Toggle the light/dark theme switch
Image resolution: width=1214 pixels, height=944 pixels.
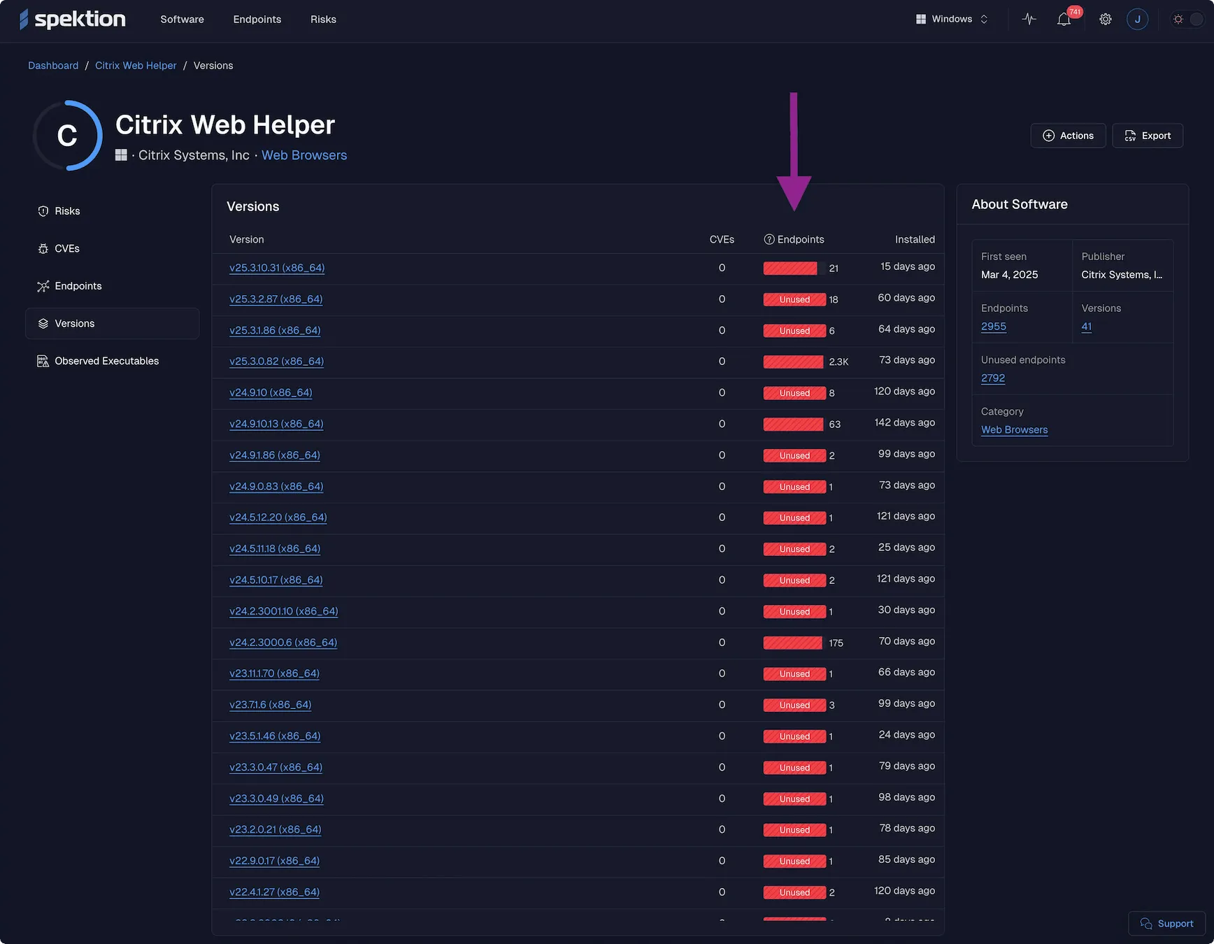(x=1187, y=19)
